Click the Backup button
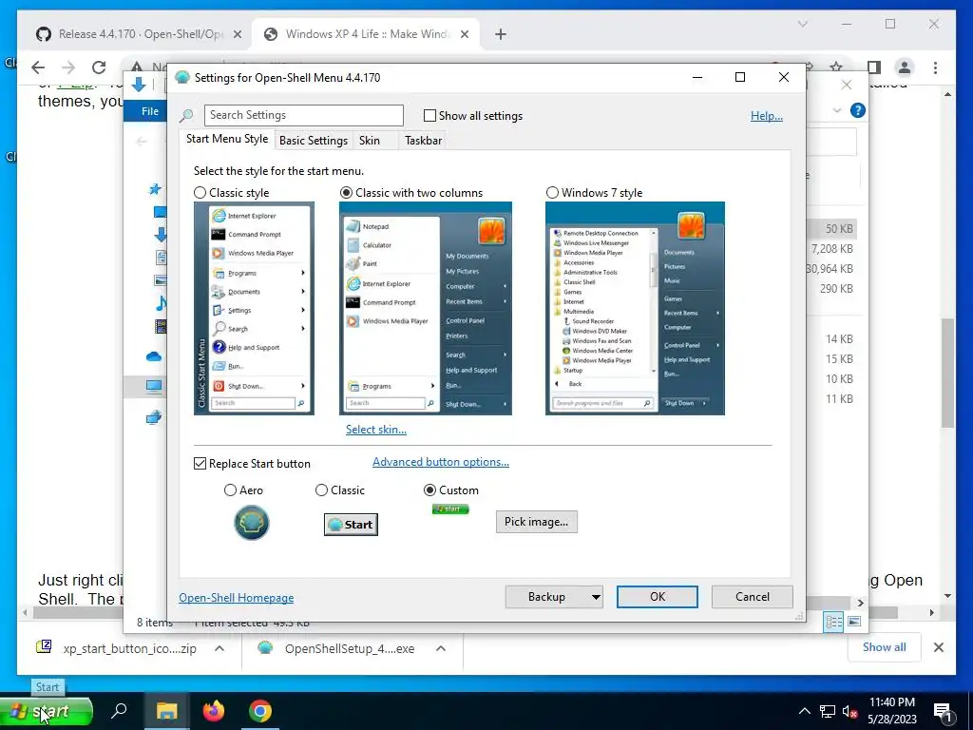The height and width of the screenshot is (730, 973). tap(546, 597)
